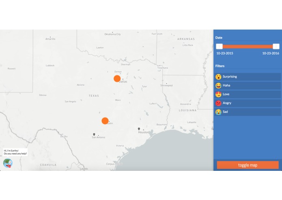Image resolution: width=282 pixels, height=200 pixels.
Task: Toggle the Surprising filter row
Action: (x=248, y=77)
